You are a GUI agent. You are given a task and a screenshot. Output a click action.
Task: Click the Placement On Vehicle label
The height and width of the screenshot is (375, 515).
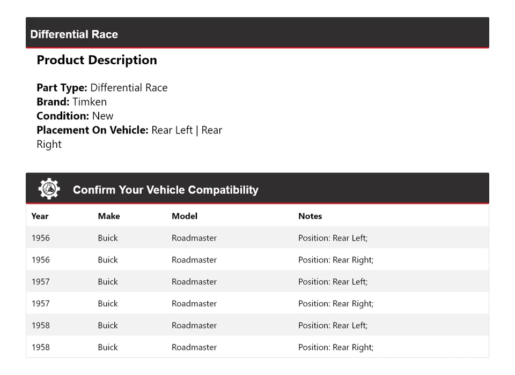(x=92, y=130)
